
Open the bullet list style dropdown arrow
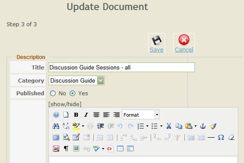point(161,126)
